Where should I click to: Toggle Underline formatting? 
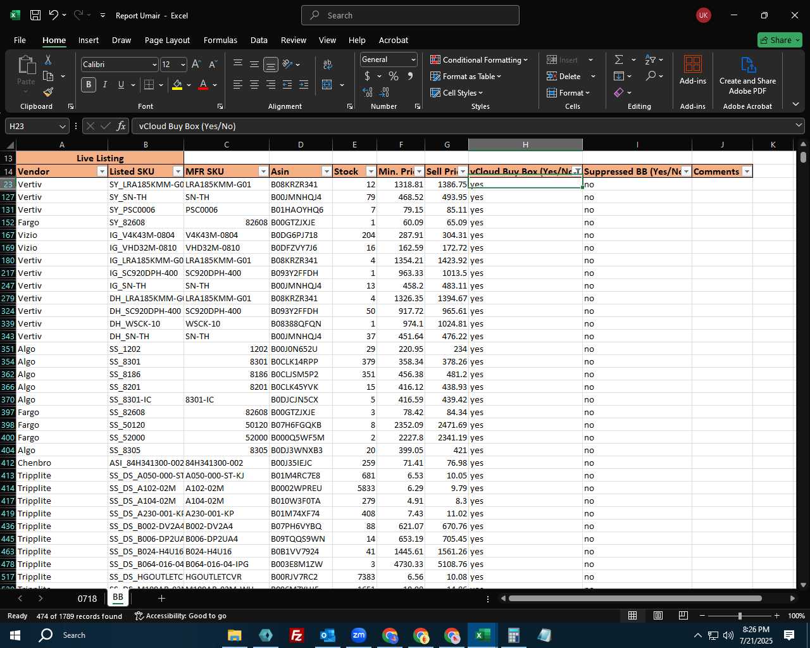click(121, 84)
